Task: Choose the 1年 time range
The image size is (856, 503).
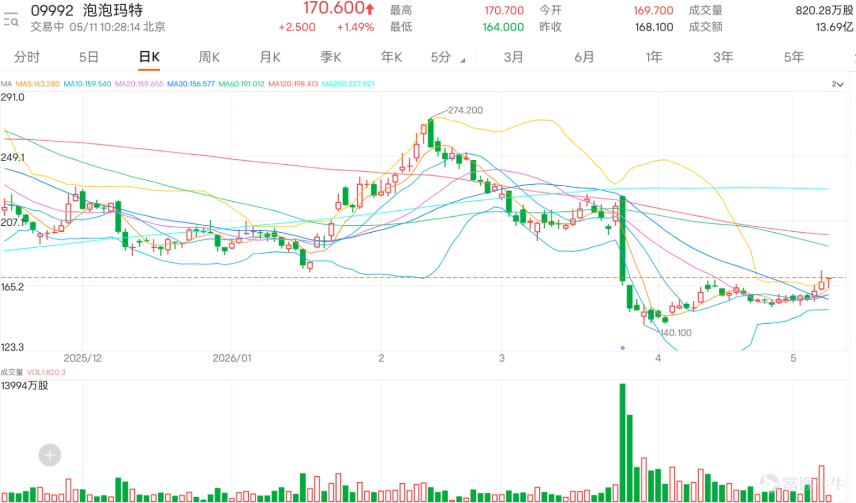Action: click(x=654, y=57)
